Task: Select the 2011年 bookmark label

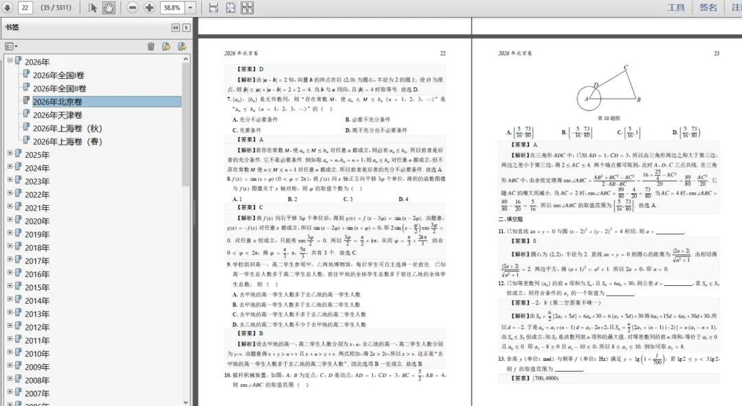Action: (37, 341)
